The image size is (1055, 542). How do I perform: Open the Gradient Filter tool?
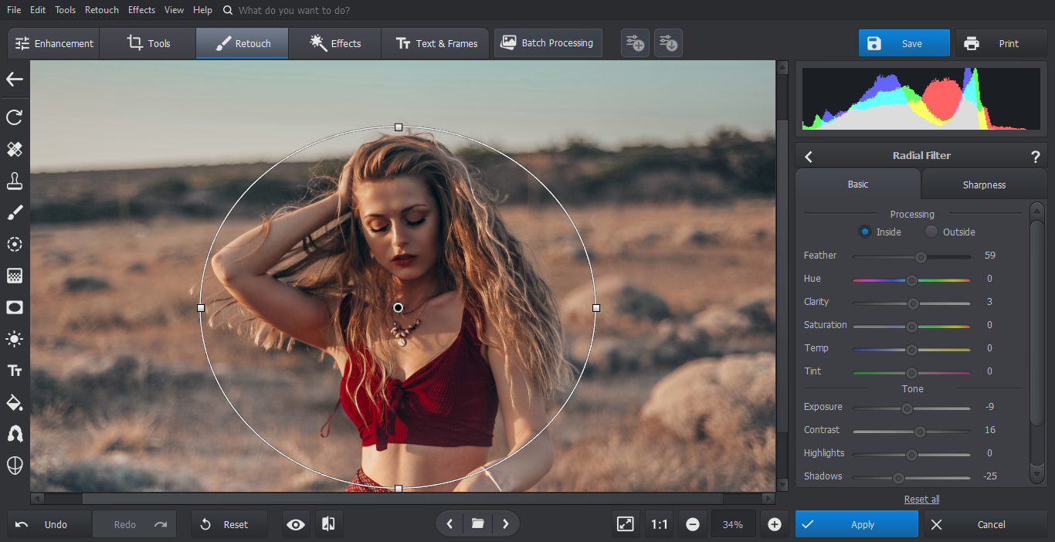[14, 276]
